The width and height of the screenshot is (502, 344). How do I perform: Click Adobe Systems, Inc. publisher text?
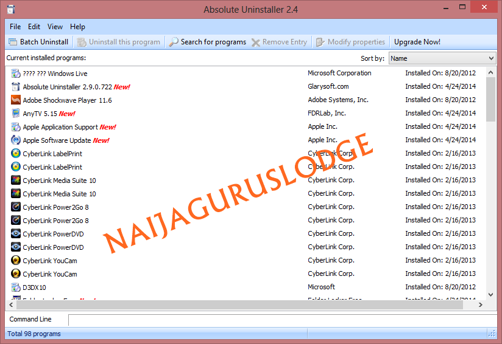click(338, 100)
